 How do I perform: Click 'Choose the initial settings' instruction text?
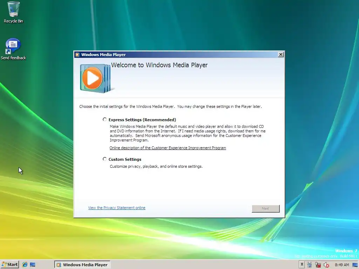[171, 106]
